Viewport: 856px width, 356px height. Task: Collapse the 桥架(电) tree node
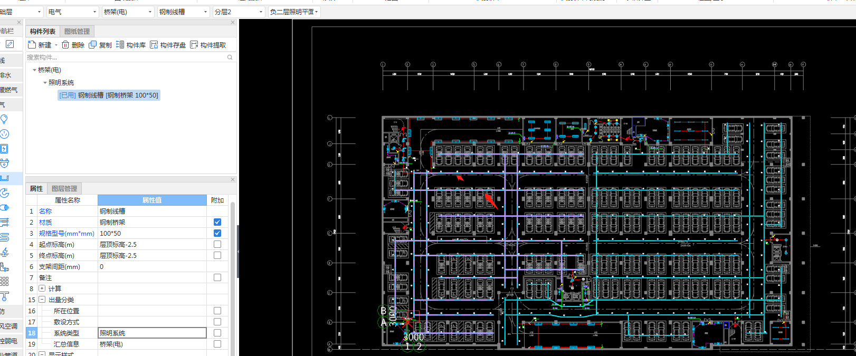(x=34, y=70)
